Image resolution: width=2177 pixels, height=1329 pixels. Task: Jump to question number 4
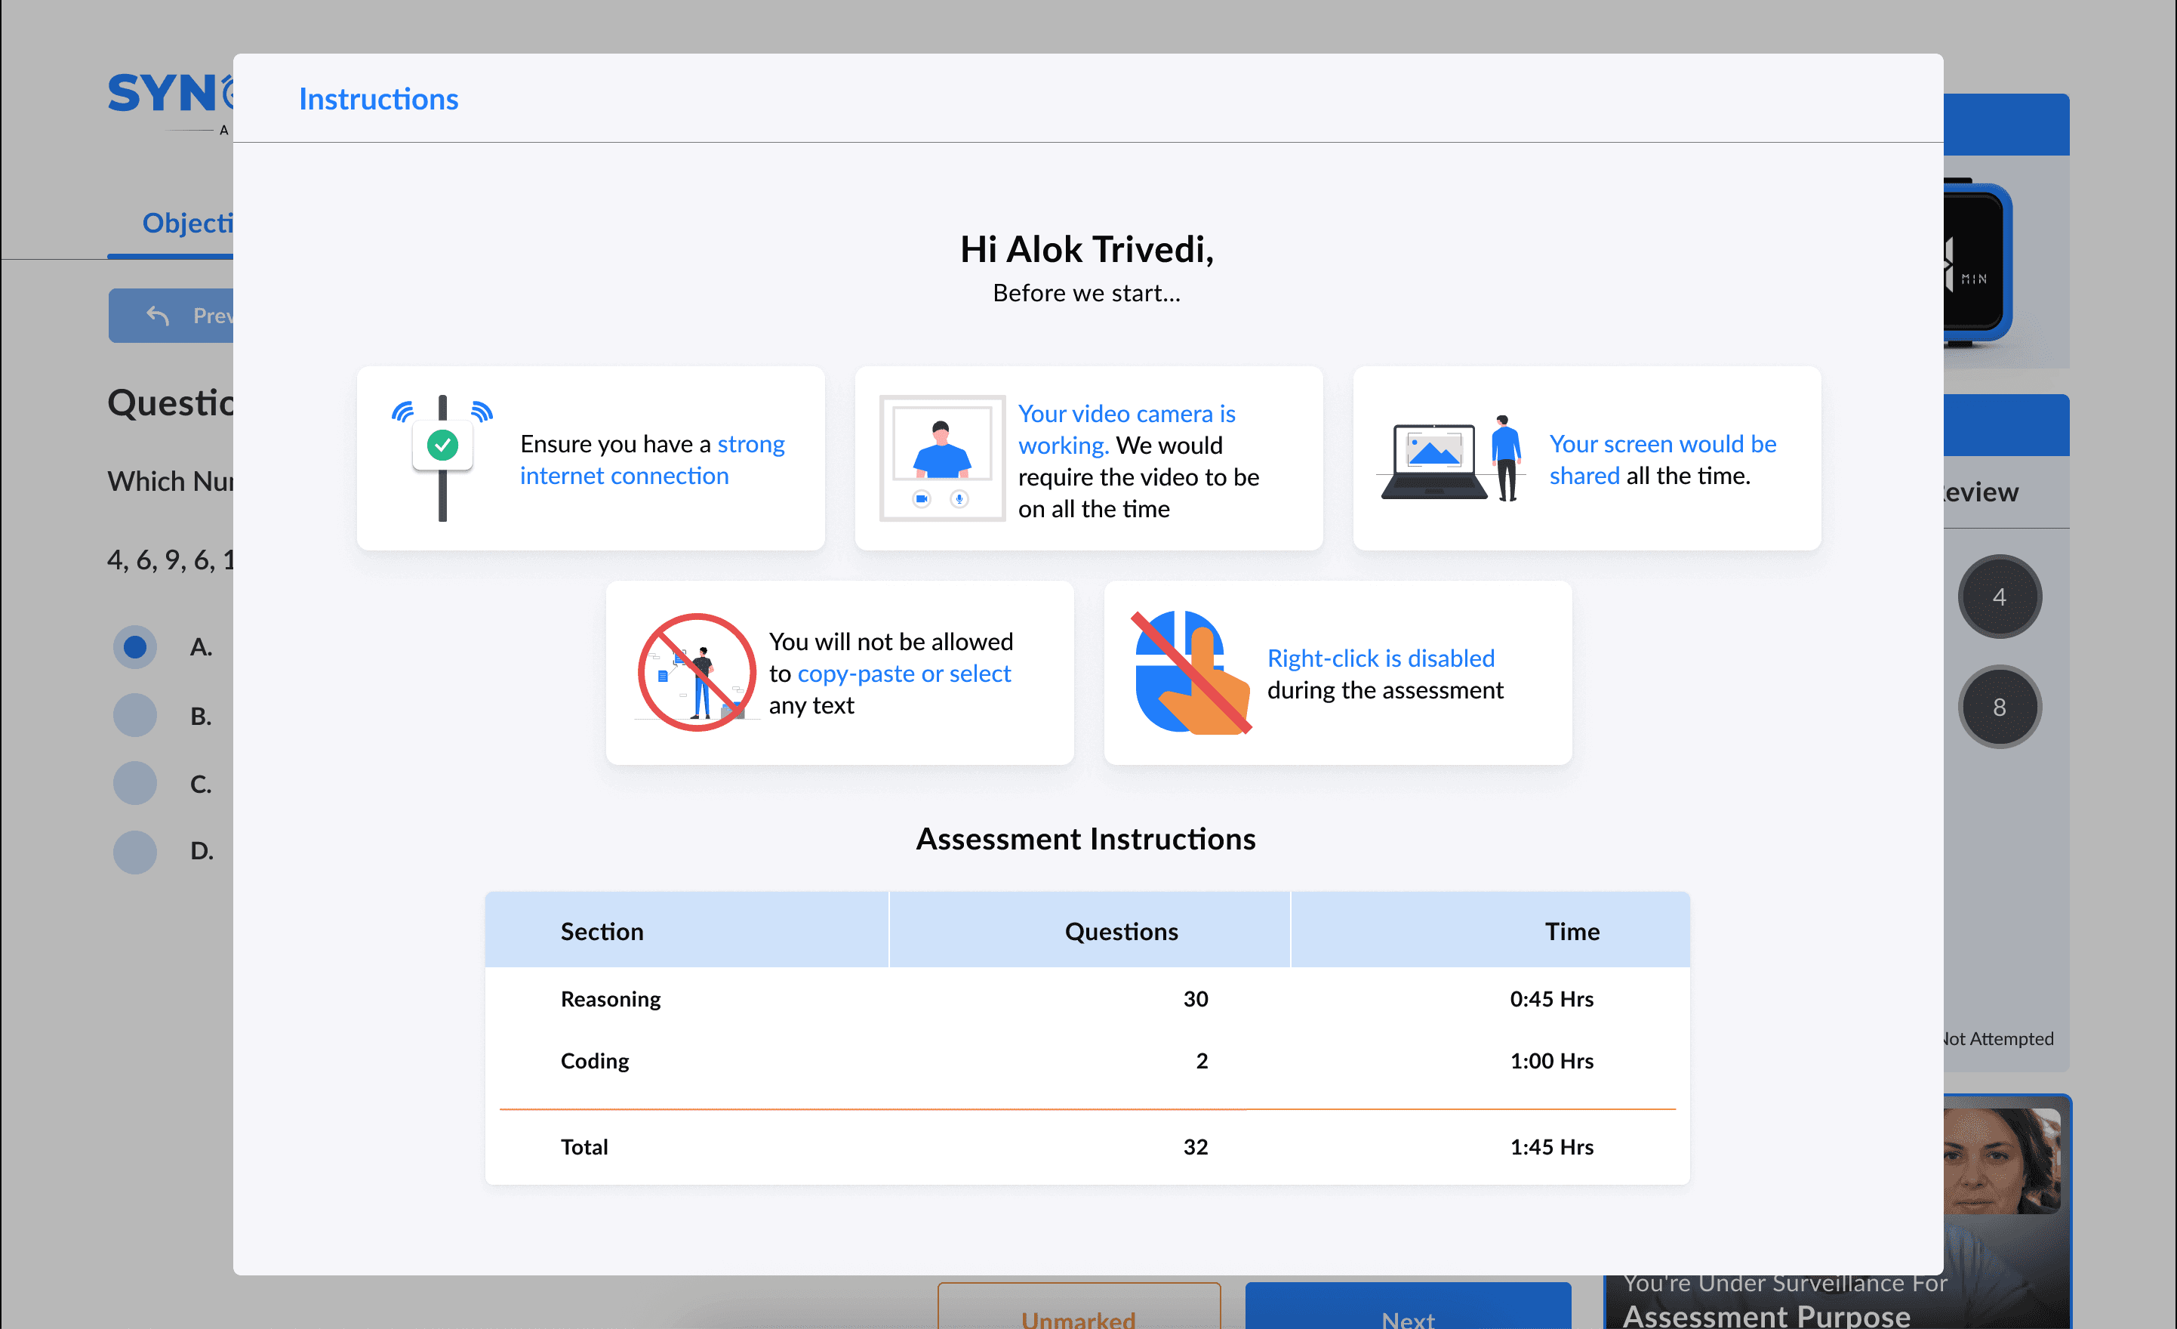(x=1999, y=597)
